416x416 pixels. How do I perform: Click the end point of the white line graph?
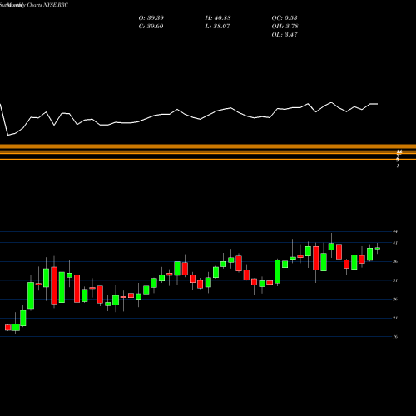377,104
